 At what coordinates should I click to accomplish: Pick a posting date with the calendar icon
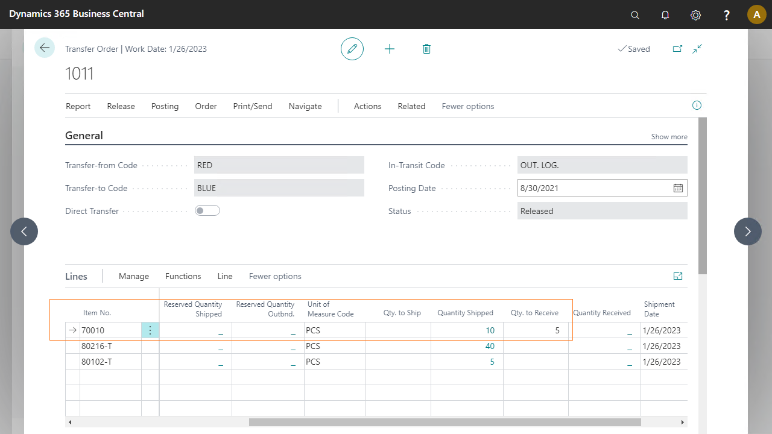(678, 188)
